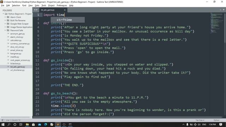Viewport: 226px width, 127px height.
Task: Open the Selection menu
Action: point(16,6)
